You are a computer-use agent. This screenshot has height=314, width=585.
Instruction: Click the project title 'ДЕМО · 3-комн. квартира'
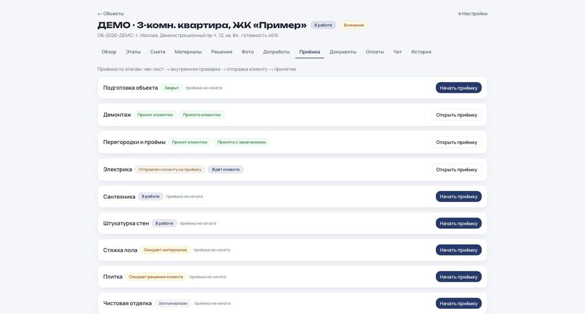pos(202,25)
